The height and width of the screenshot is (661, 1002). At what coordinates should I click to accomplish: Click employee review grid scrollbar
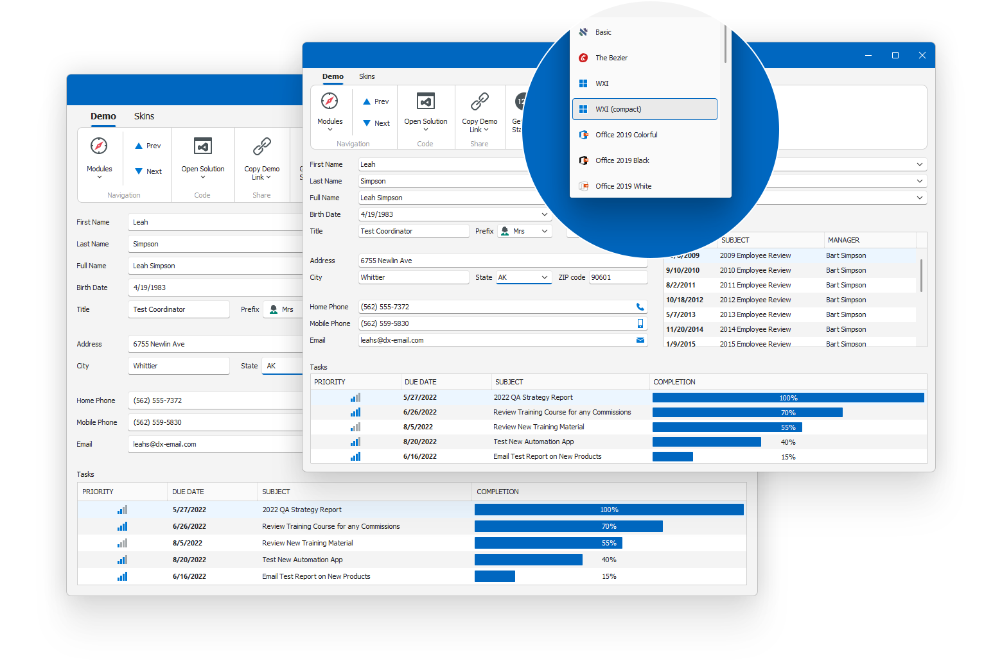pyautogui.click(x=922, y=275)
